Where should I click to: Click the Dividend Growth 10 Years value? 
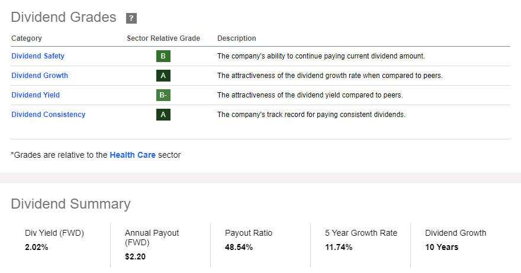pos(442,247)
